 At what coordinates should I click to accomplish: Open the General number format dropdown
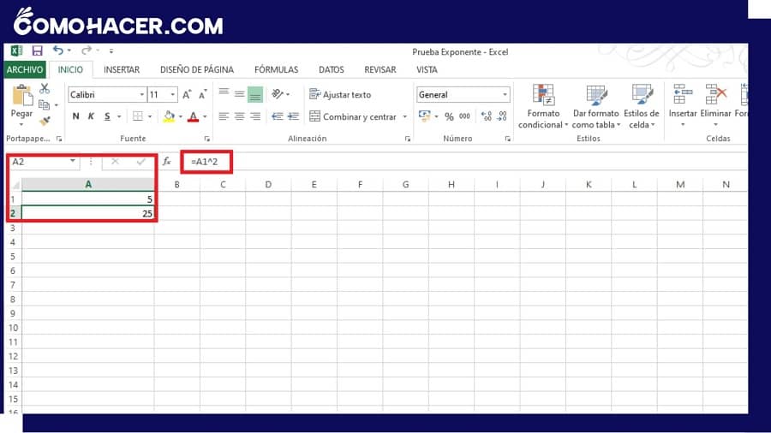505,95
